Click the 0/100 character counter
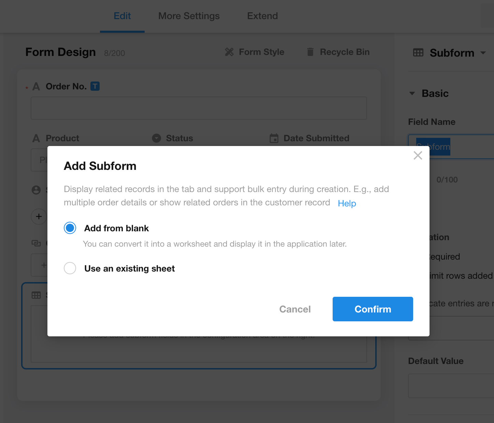 (x=447, y=180)
